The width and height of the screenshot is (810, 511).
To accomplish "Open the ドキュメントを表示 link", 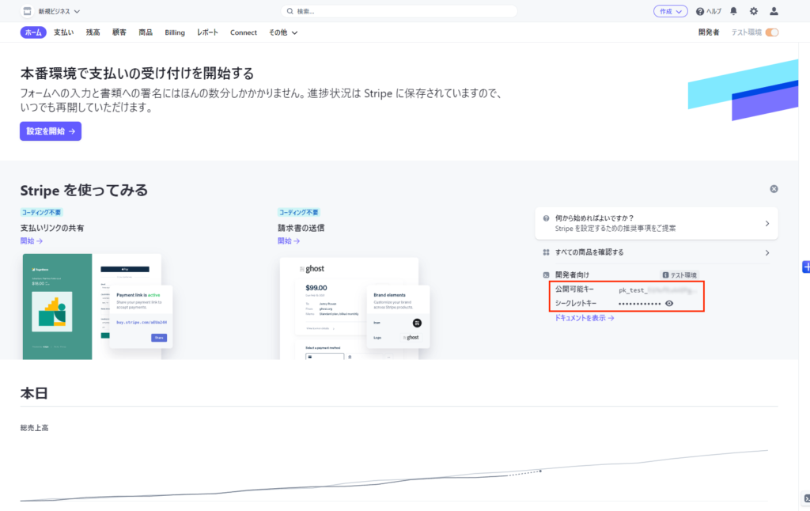I will click(585, 318).
